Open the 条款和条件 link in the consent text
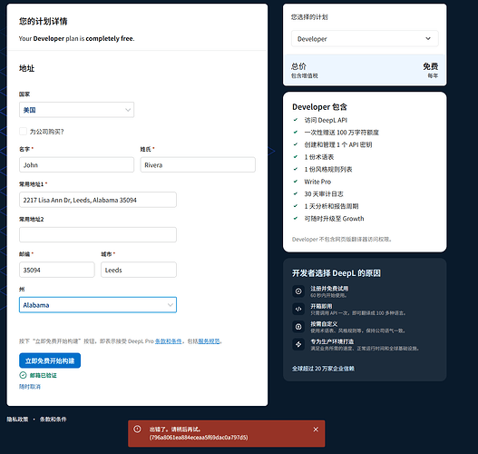478x454 pixels. 169,341
